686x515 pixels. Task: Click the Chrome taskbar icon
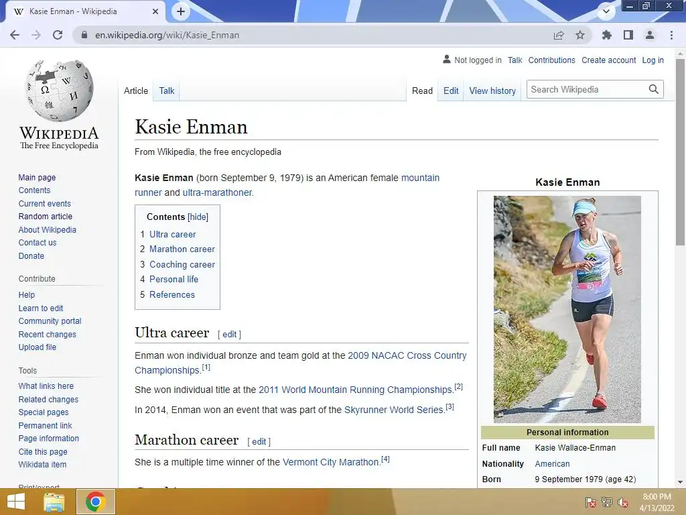click(x=96, y=502)
